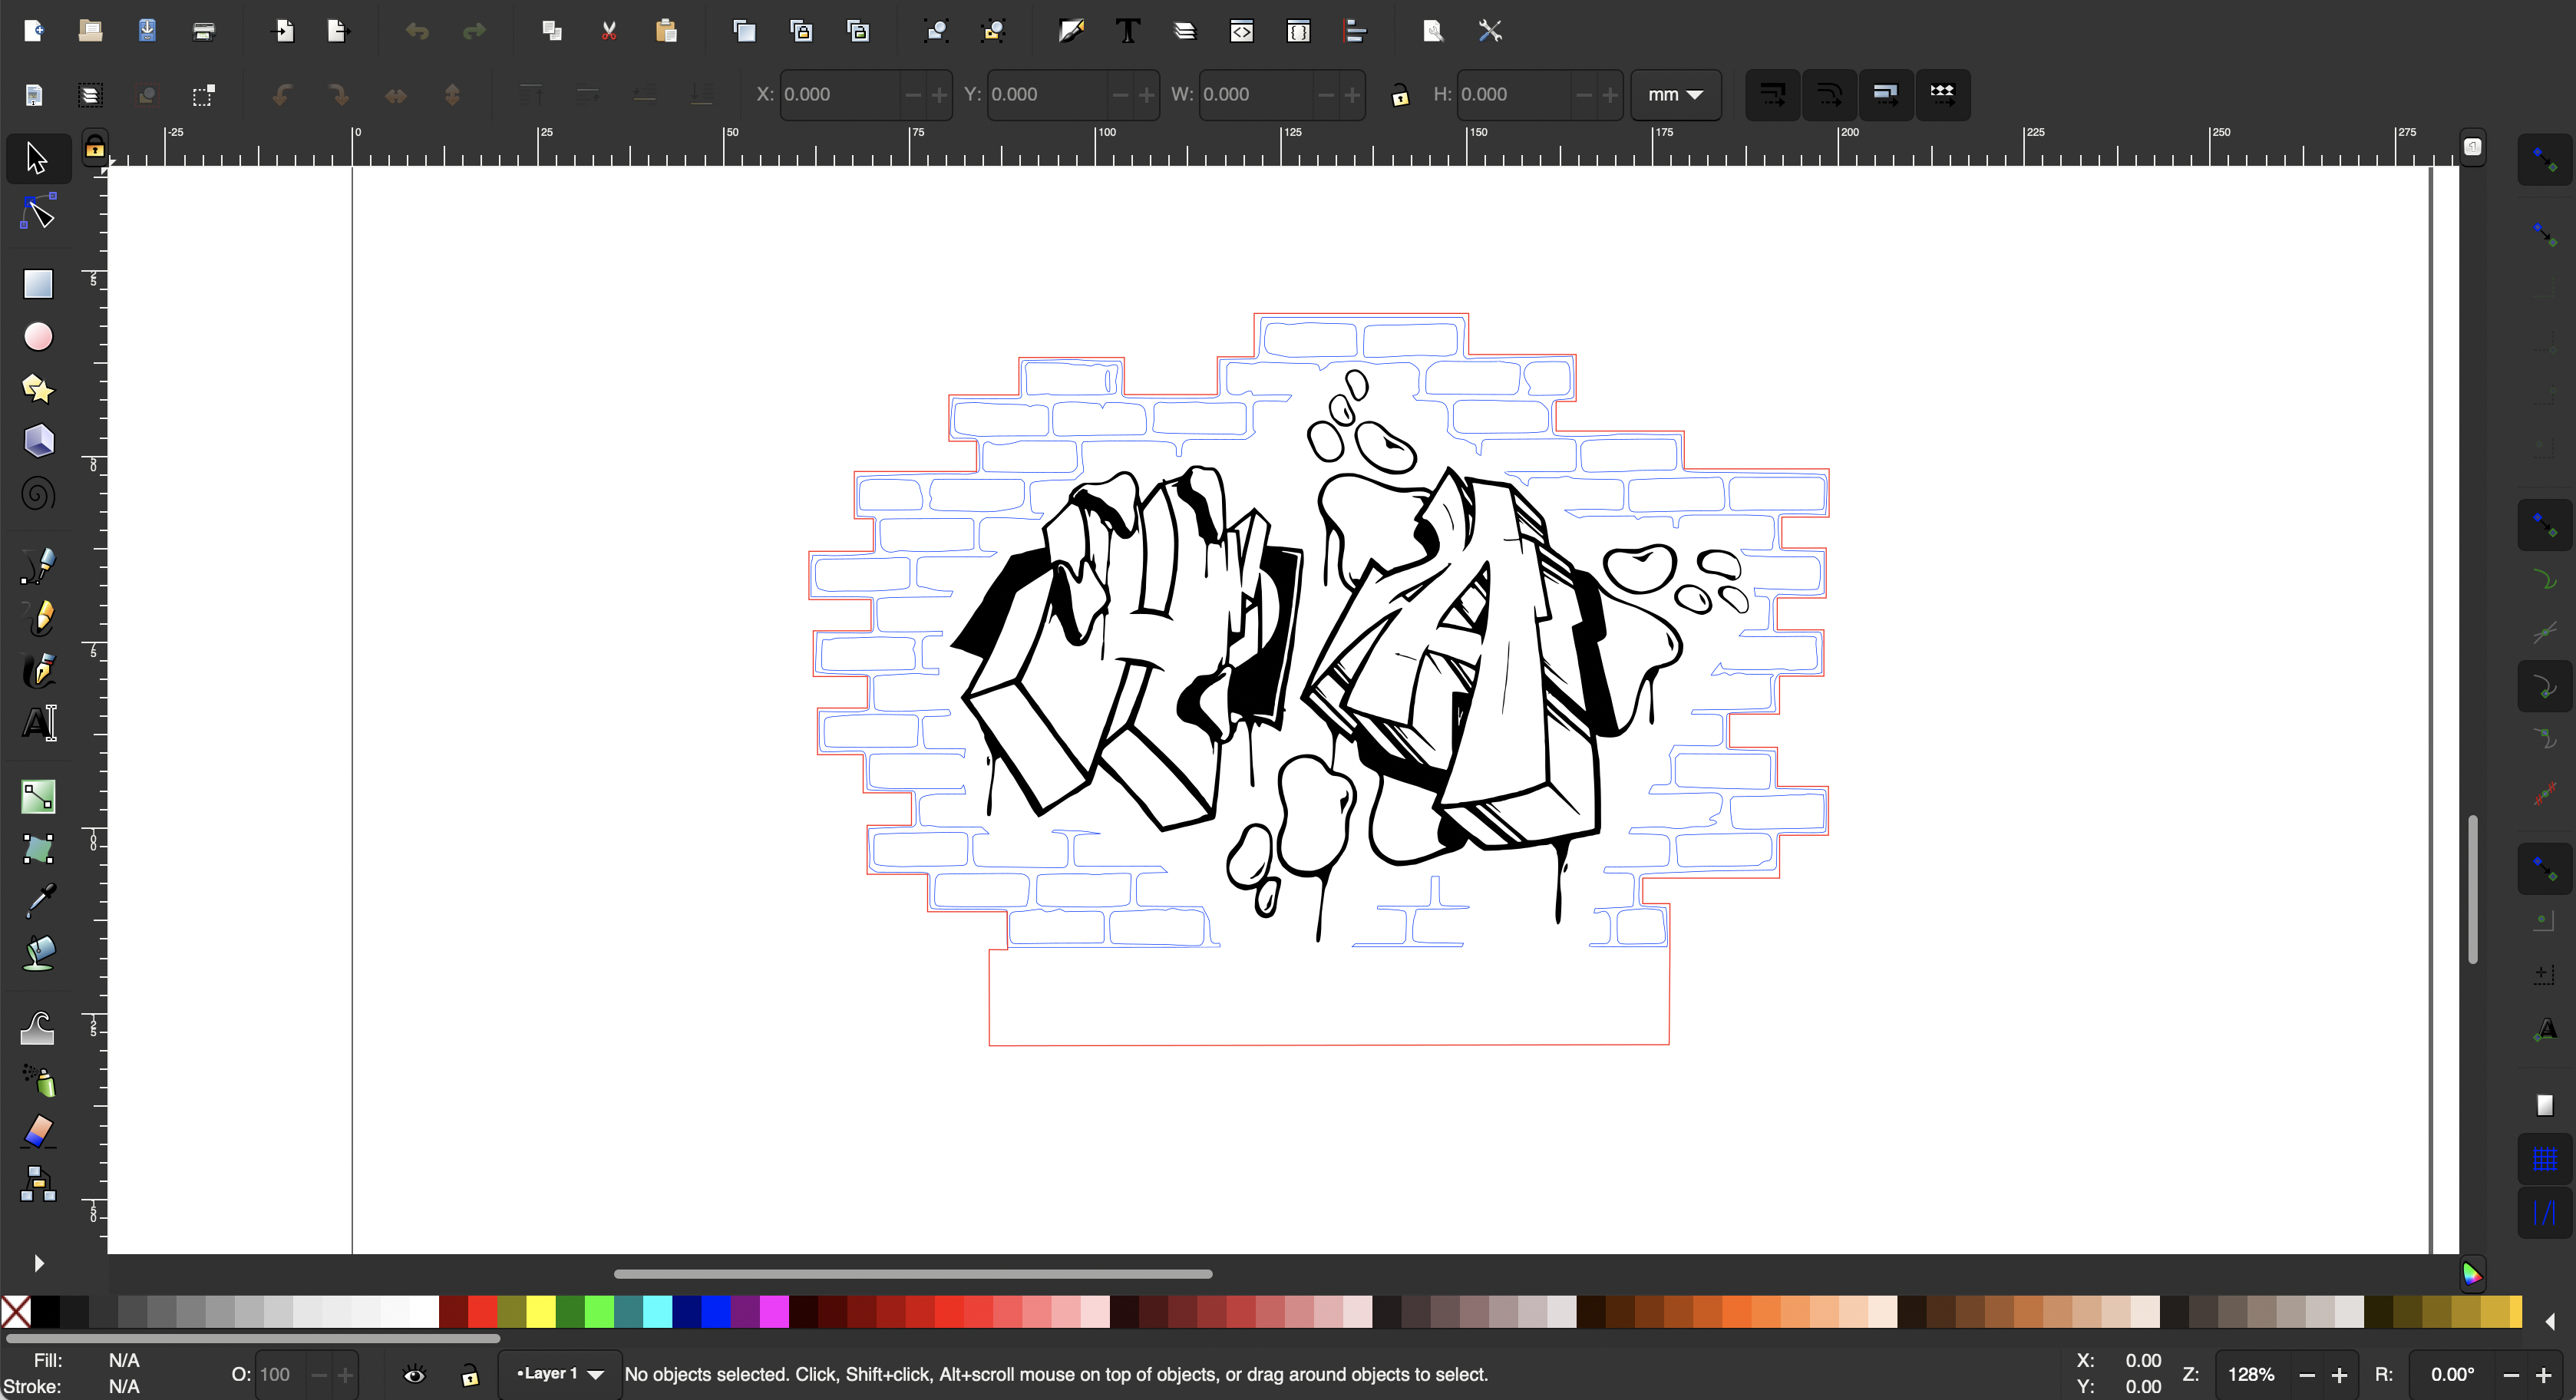Expand the toolbox with the bottom-left arrow

pos(38,1263)
